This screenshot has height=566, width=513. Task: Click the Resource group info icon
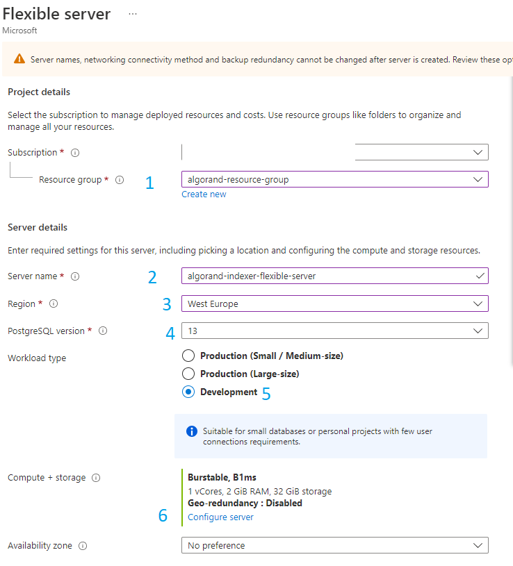120,180
